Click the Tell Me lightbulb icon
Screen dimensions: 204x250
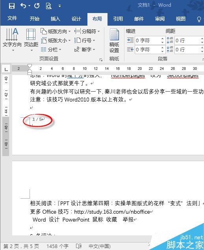(x=199, y=19)
